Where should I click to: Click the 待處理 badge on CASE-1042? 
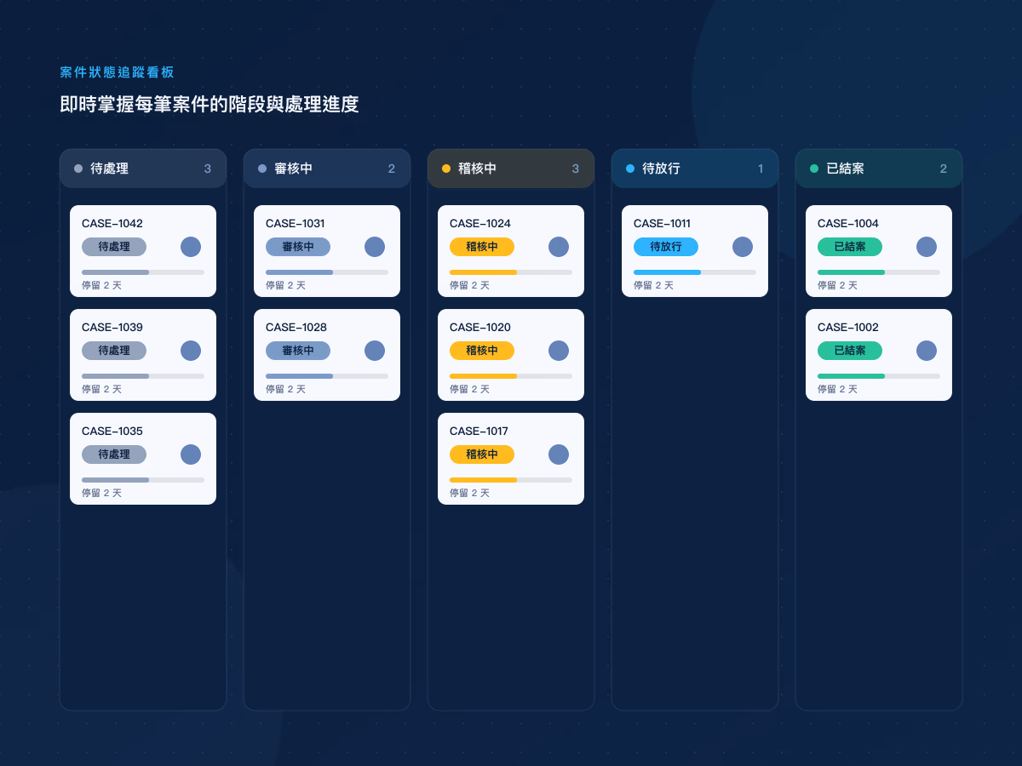[114, 247]
